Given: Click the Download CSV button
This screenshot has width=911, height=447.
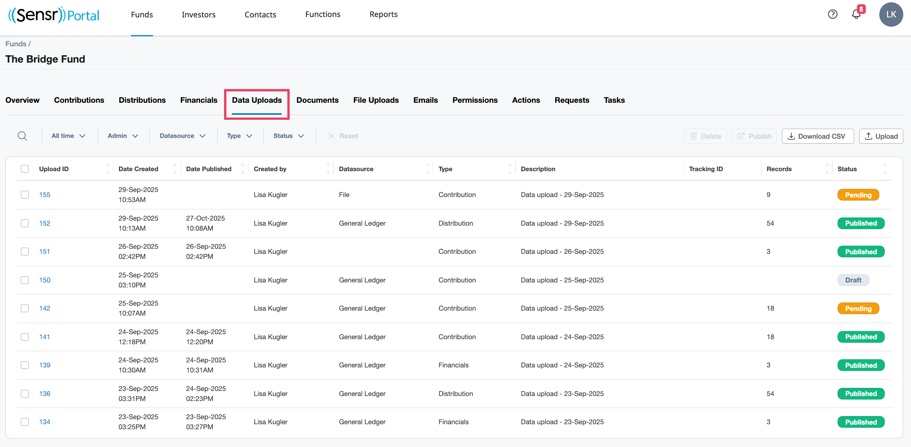Looking at the screenshot, I should point(818,136).
